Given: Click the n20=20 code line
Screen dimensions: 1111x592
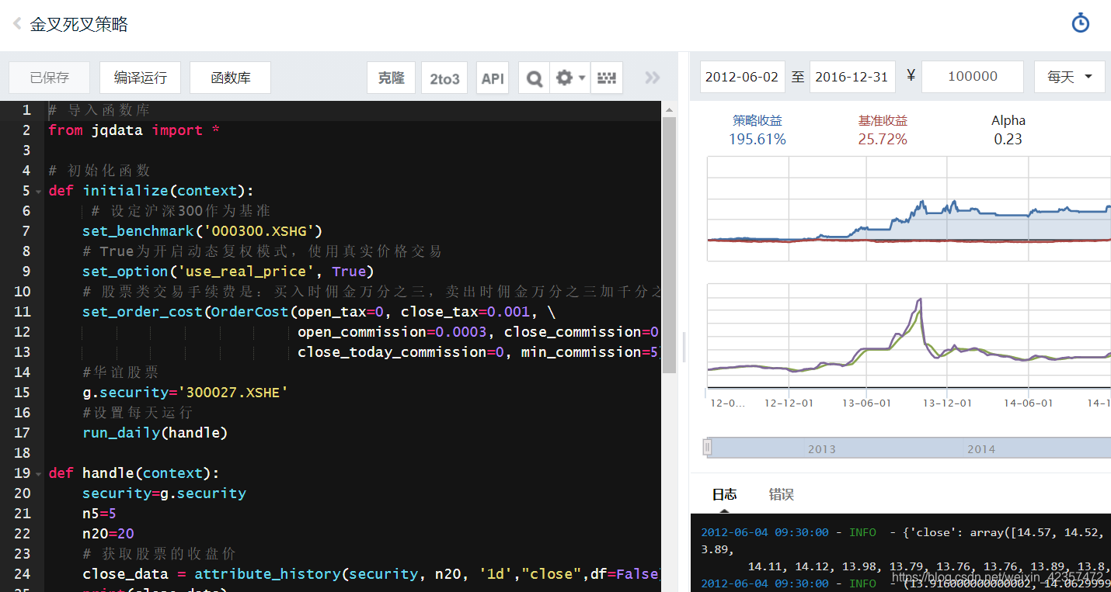Looking at the screenshot, I should click(x=108, y=534).
